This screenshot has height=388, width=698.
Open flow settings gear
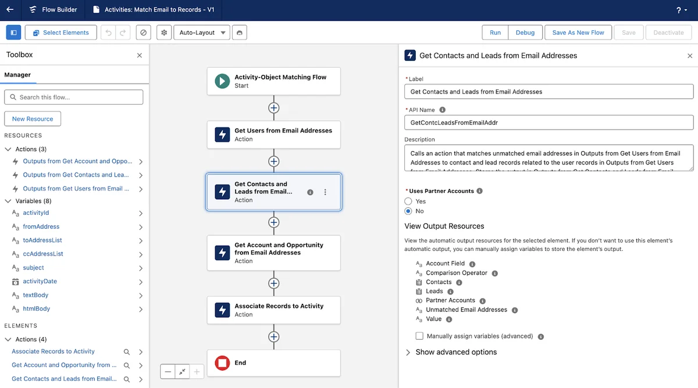click(165, 33)
